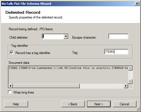This screenshot has width=141, height=112.
Task: Click inside the Escape character field
Action: [118, 36]
